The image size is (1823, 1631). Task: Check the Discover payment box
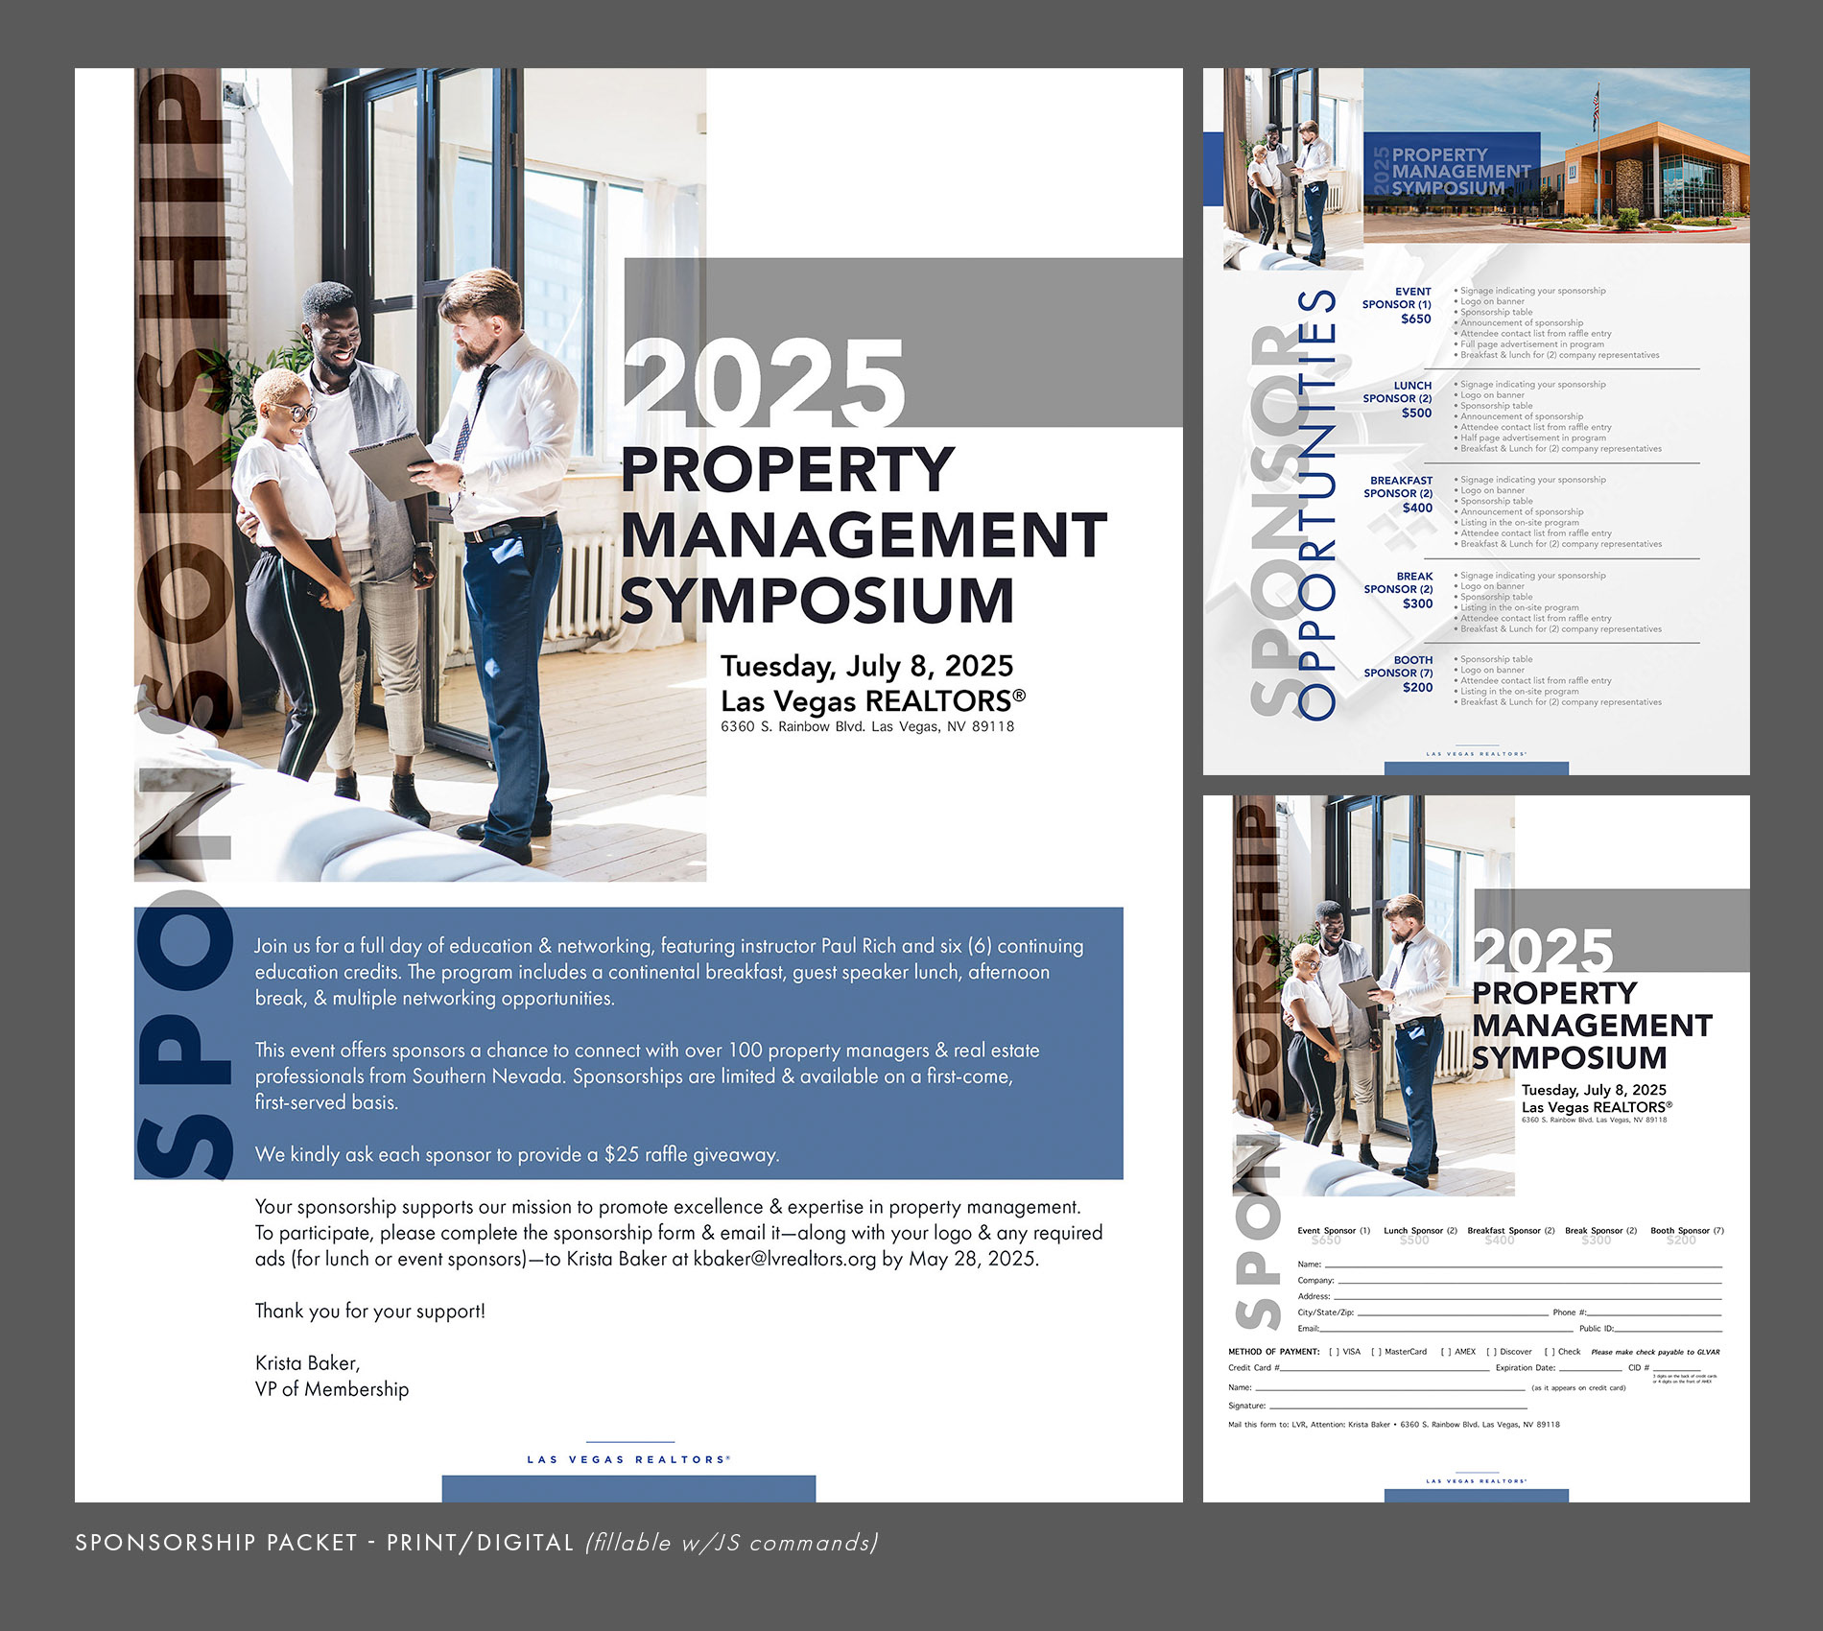tap(1491, 1352)
